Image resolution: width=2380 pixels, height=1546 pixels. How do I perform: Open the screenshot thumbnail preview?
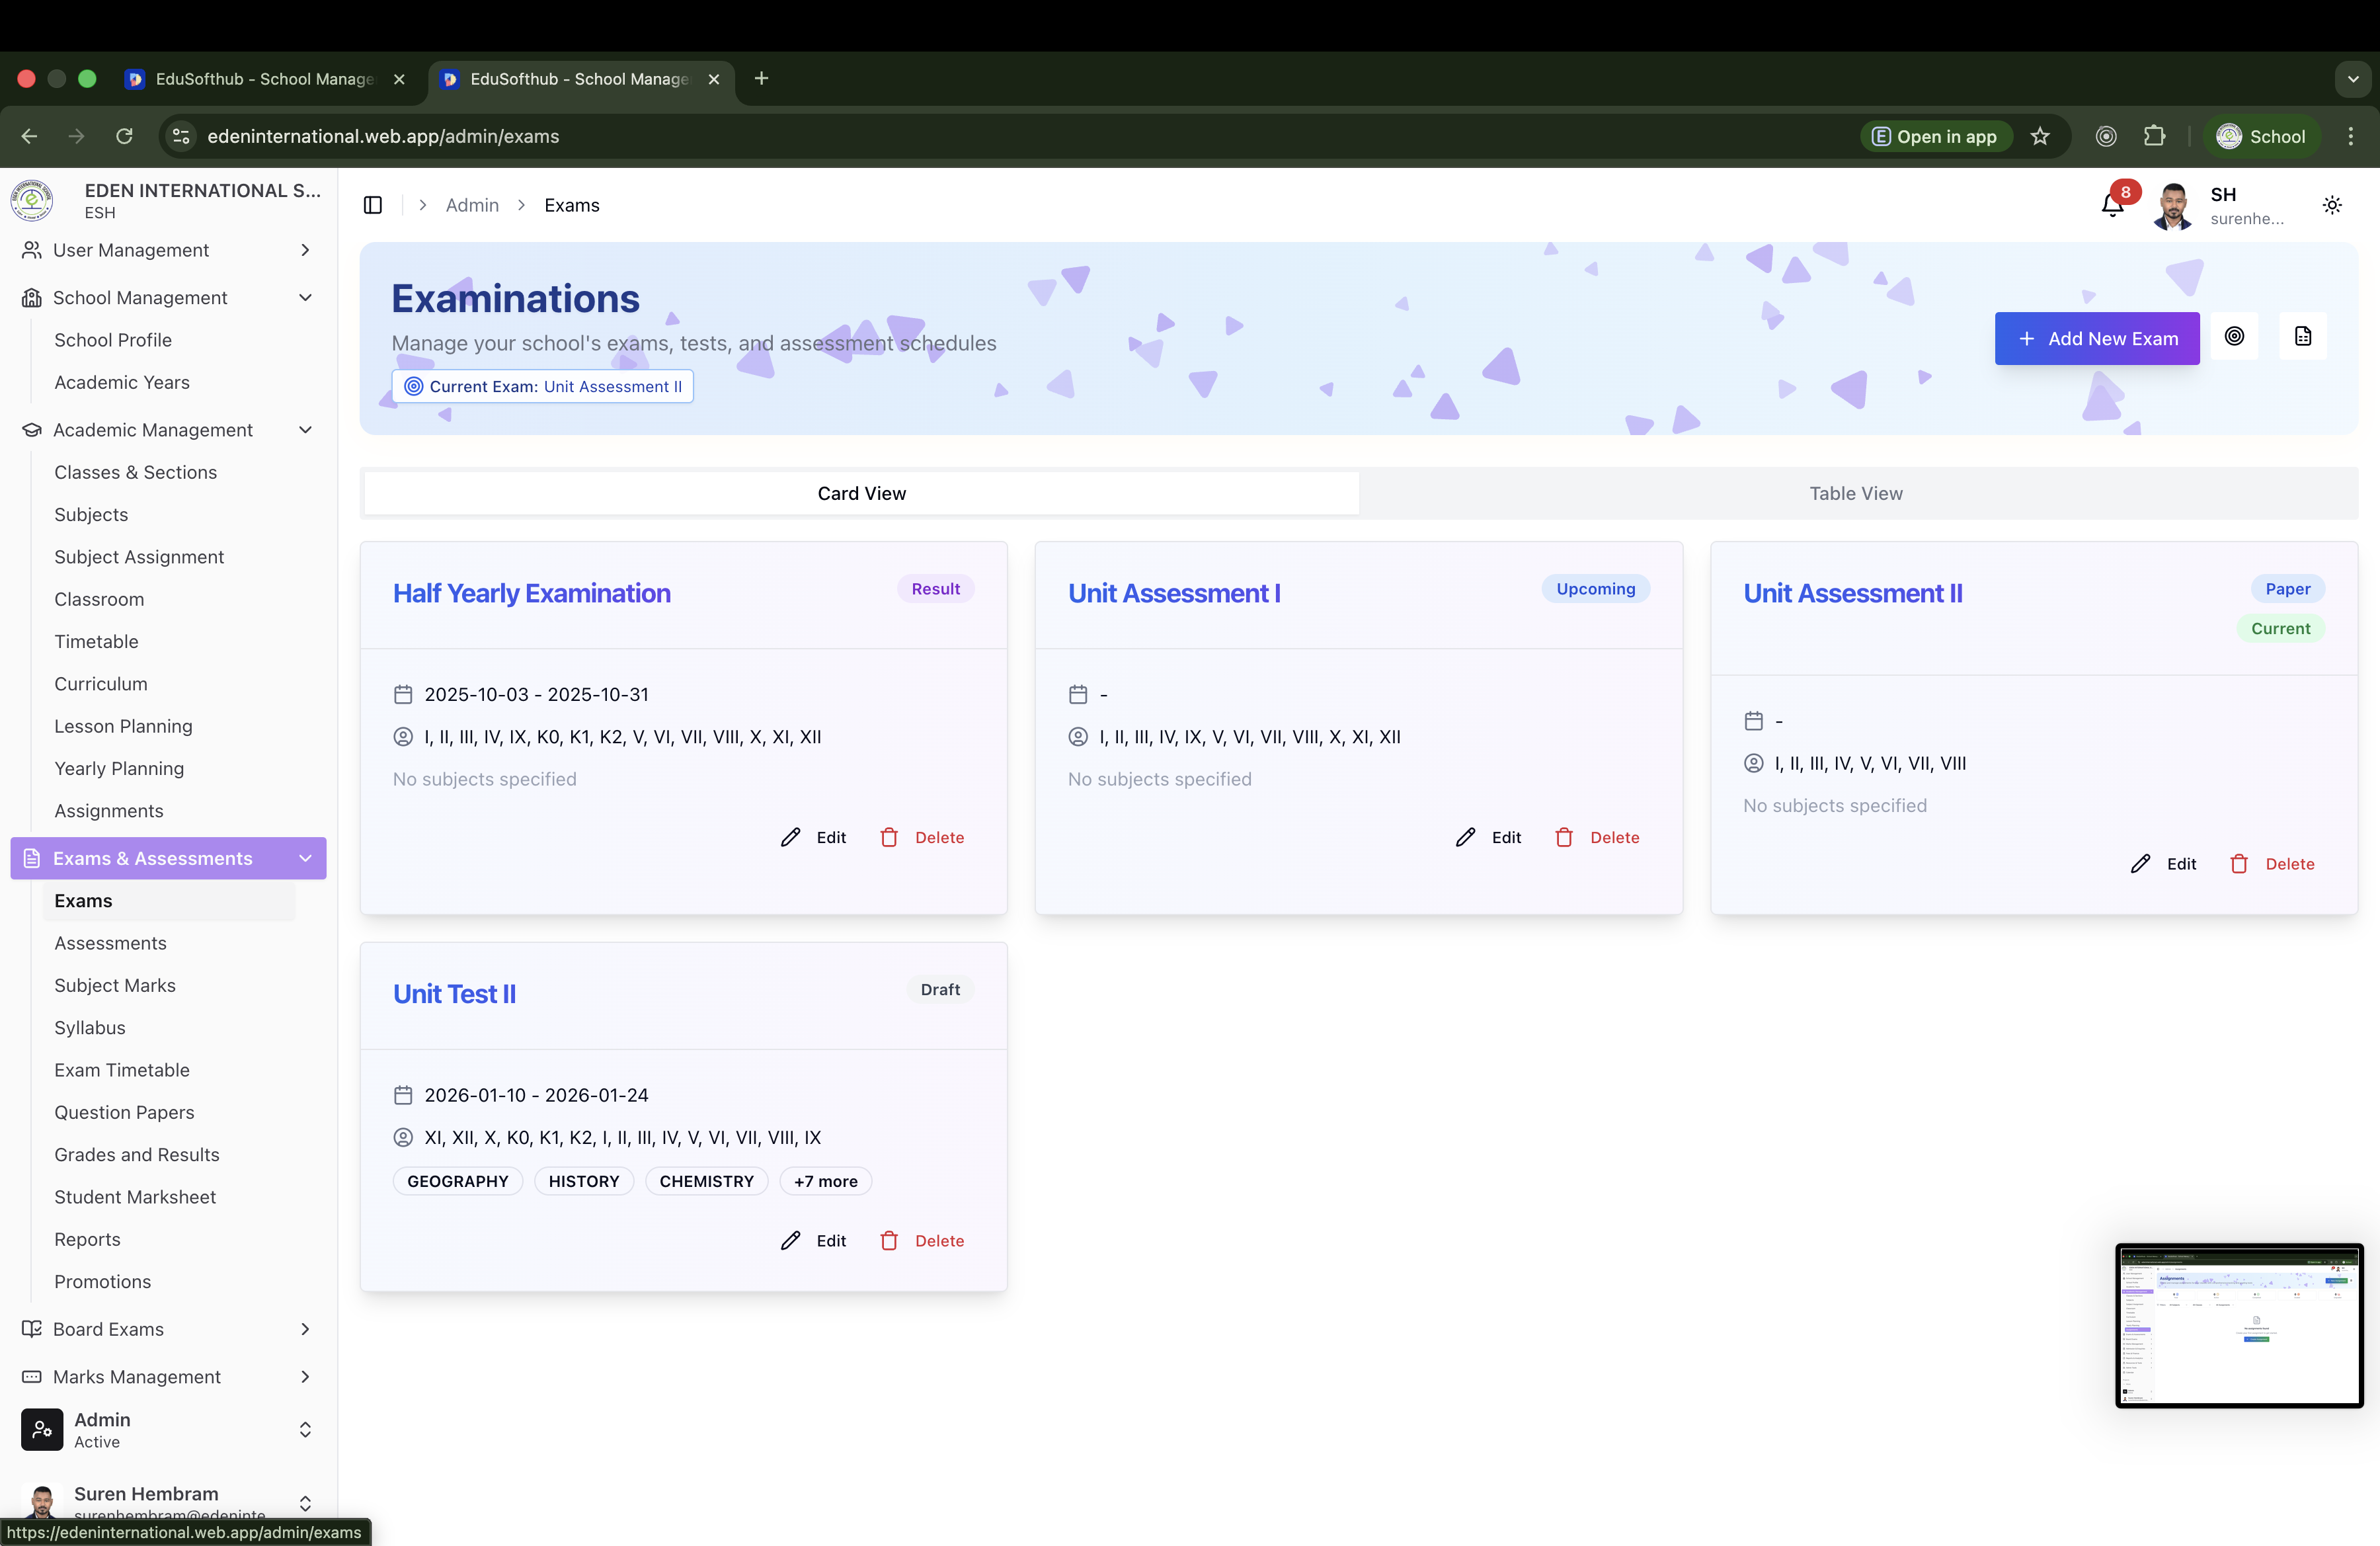pyautogui.click(x=2238, y=1325)
